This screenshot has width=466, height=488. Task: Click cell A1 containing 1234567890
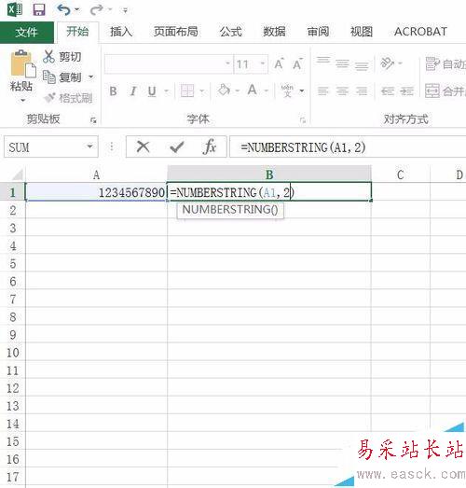click(96, 192)
